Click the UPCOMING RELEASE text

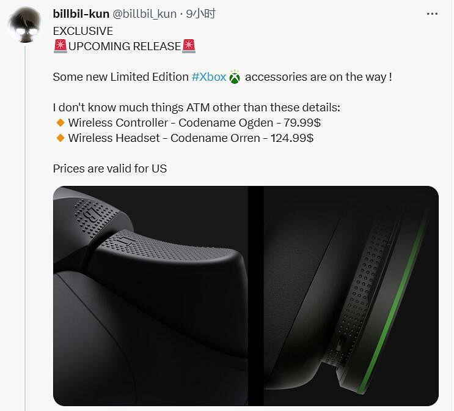tap(125, 46)
